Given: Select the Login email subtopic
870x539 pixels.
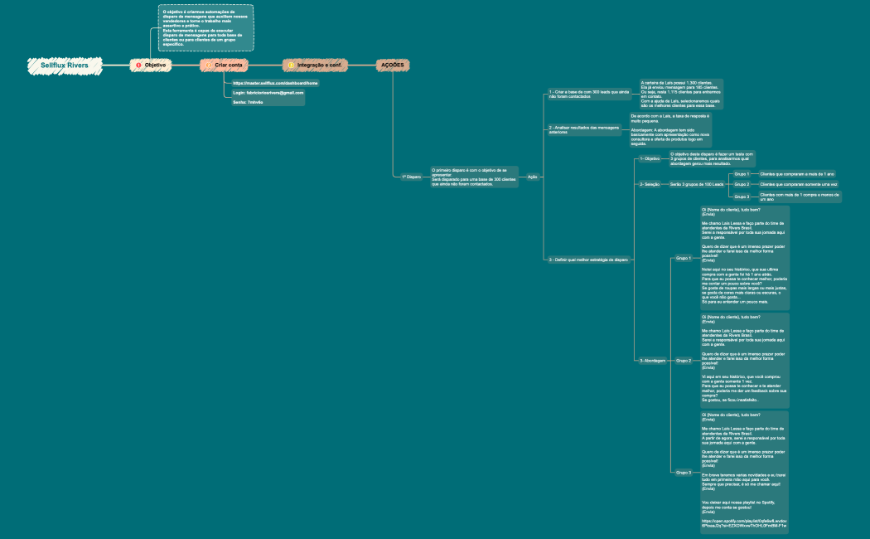Looking at the screenshot, I should (x=268, y=93).
